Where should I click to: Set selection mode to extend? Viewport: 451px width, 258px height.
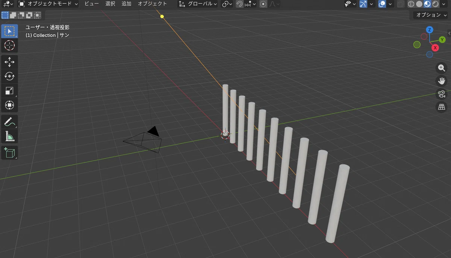(x=13, y=15)
